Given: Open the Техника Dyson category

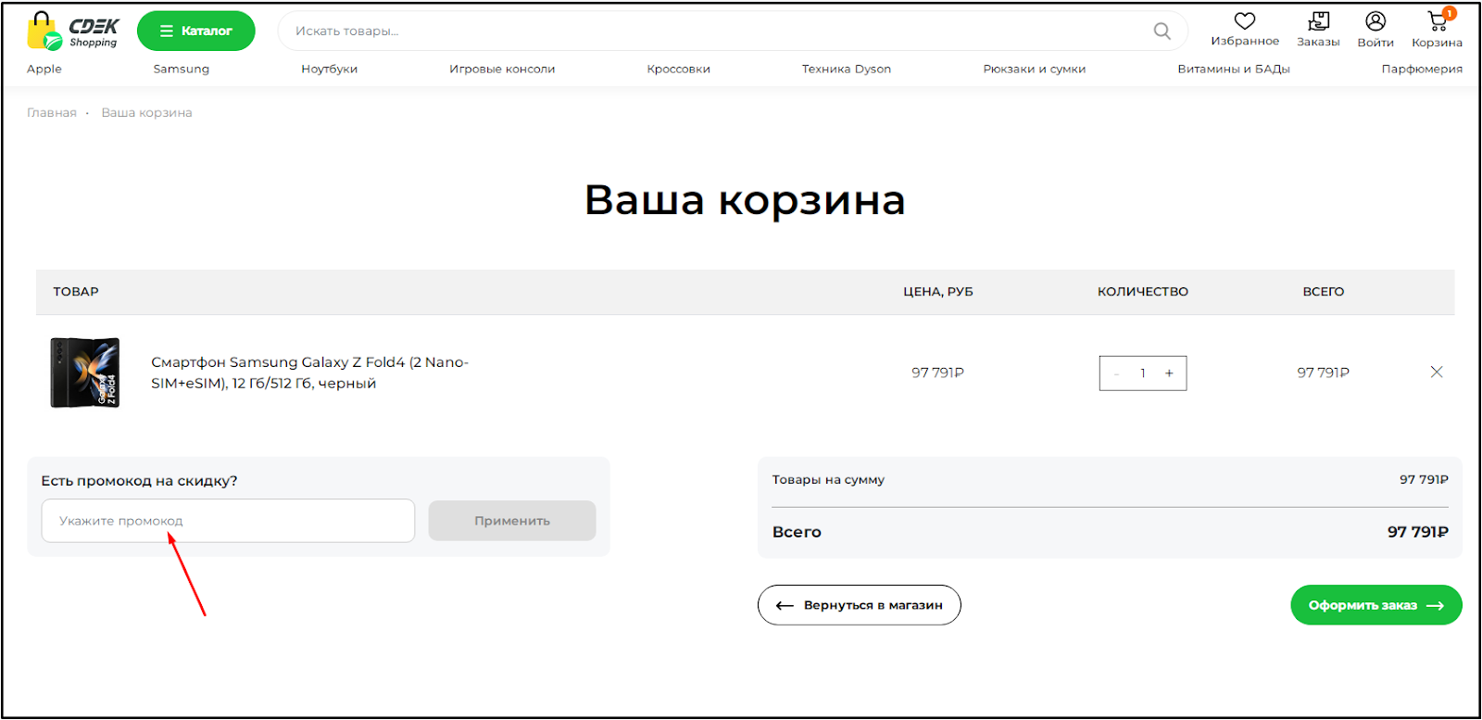Looking at the screenshot, I should (x=847, y=69).
